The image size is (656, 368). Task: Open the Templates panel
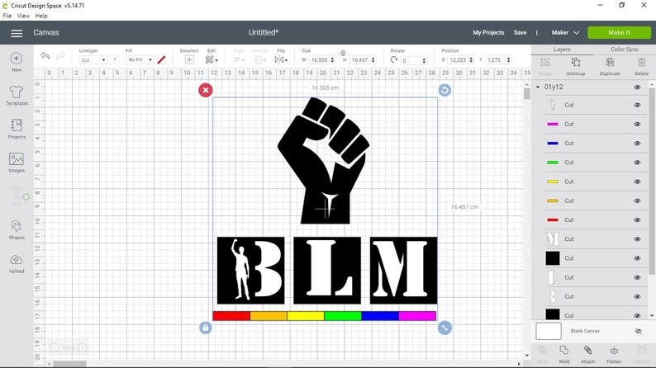(17, 95)
